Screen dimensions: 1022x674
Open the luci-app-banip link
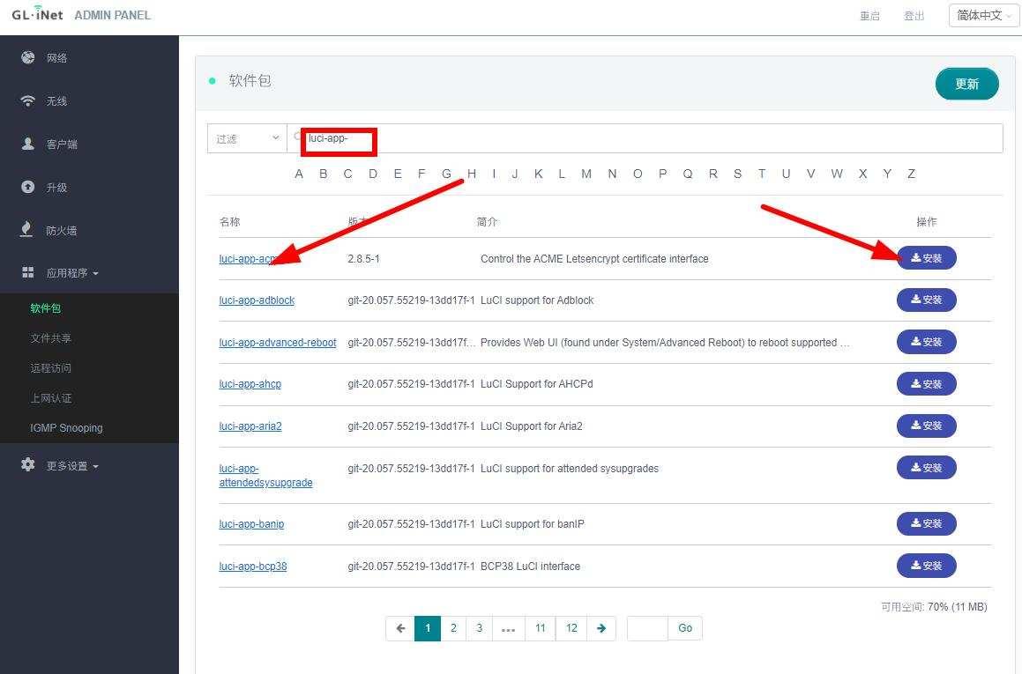click(251, 524)
